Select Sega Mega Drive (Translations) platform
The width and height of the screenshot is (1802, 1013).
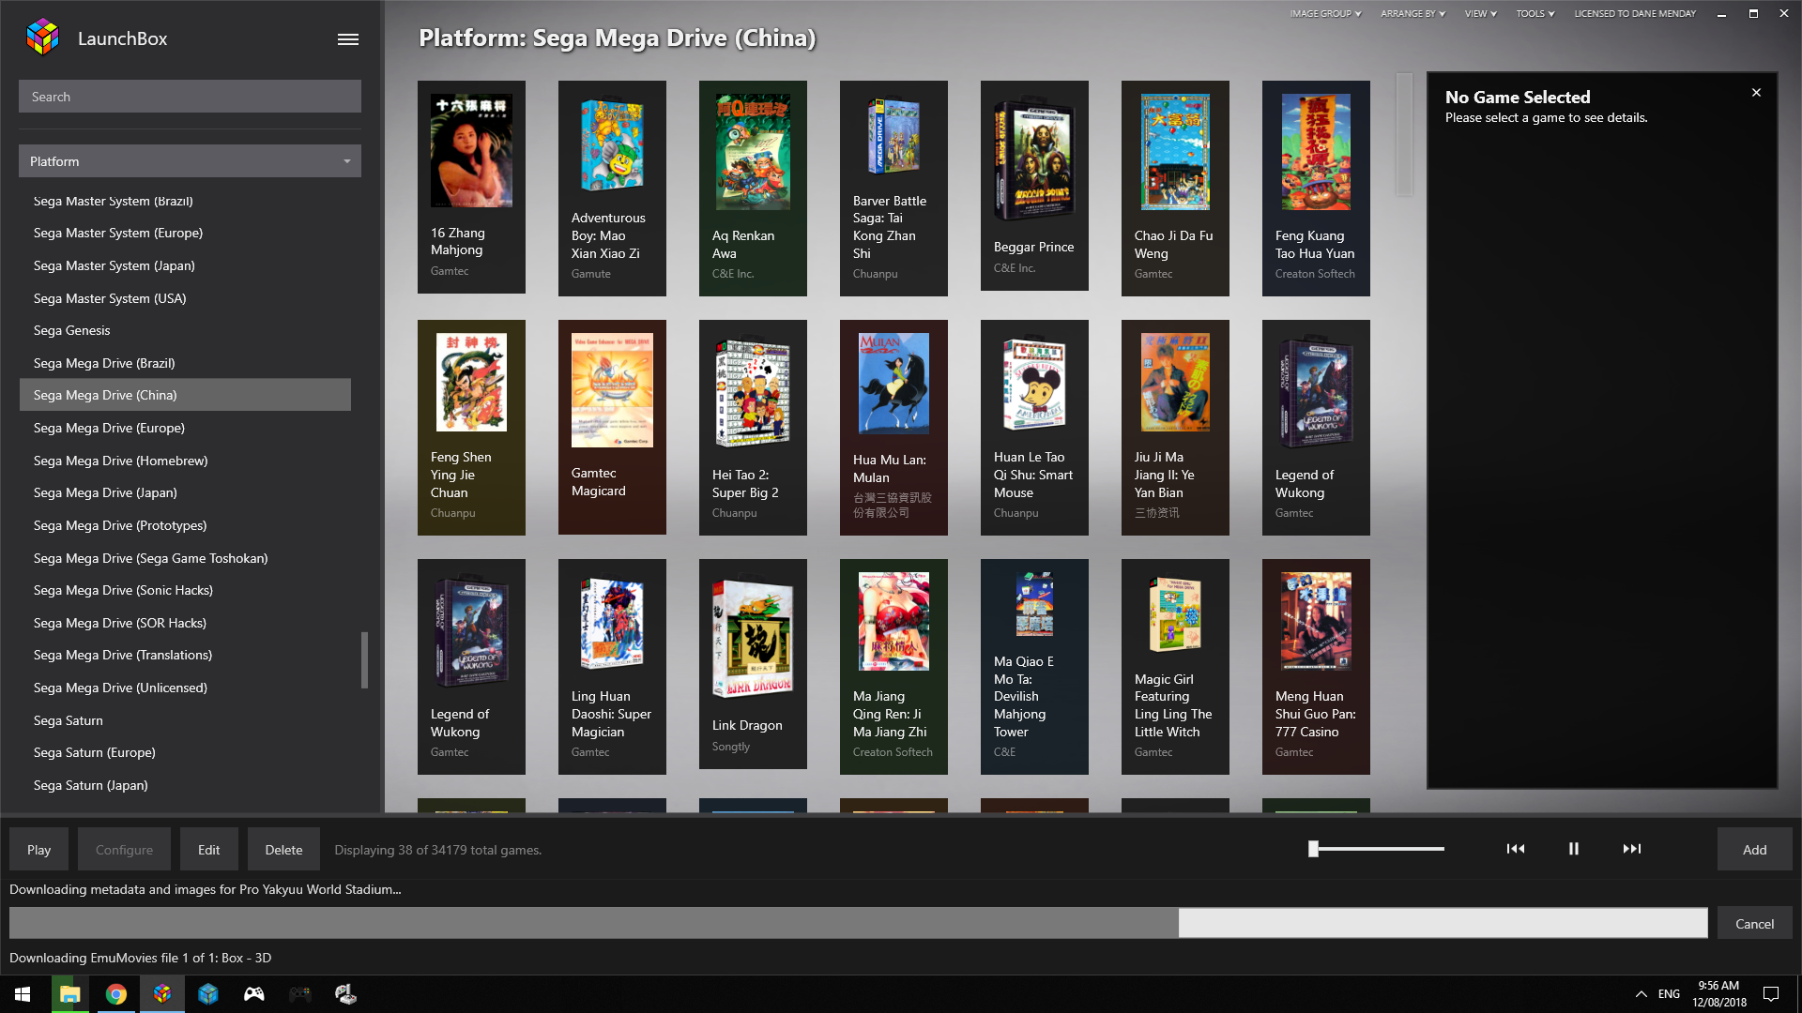(185, 655)
